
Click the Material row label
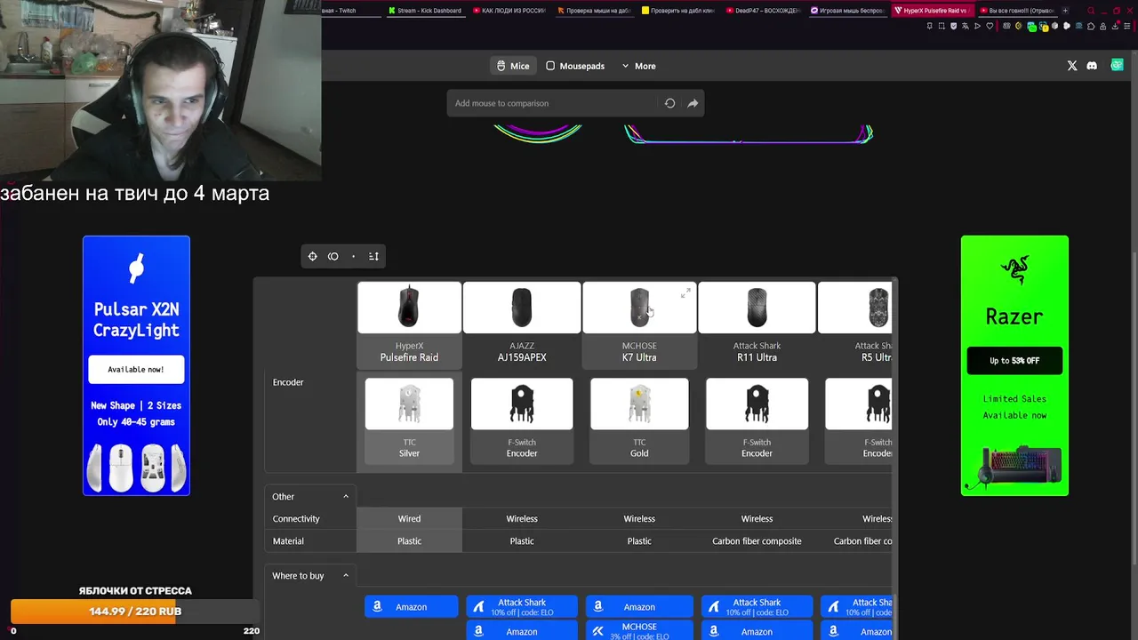click(x=288, y=541)
